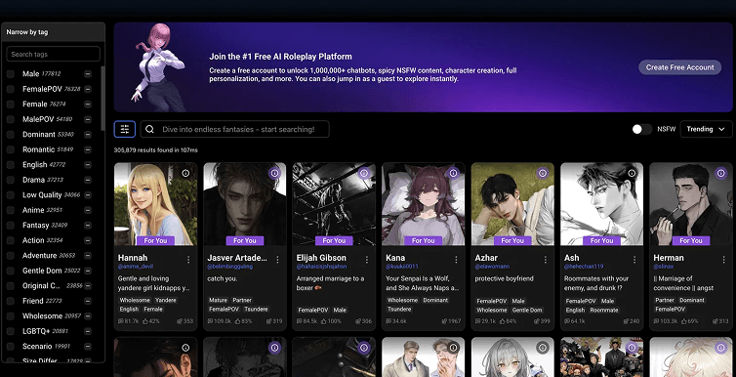The width and height of the screenshot is (736, 377).
Task: Open creator link @anime_devil
Action: (x=136, y=267)
